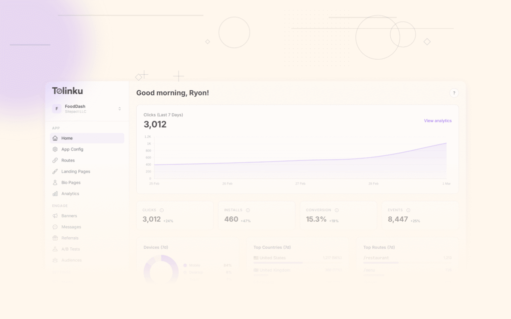Image resolution: width=511 pixels, height=319 pixels.
Task: Open the help question mark button
Action: click(x=454, y=93)
